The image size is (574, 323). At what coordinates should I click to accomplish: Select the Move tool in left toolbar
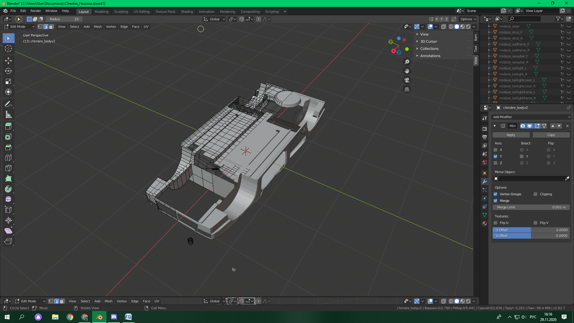(8, 60)
